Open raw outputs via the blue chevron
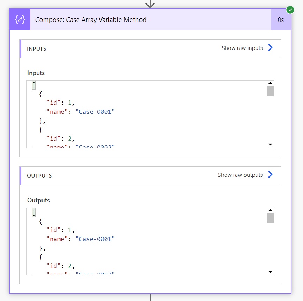 click(270, 175)
